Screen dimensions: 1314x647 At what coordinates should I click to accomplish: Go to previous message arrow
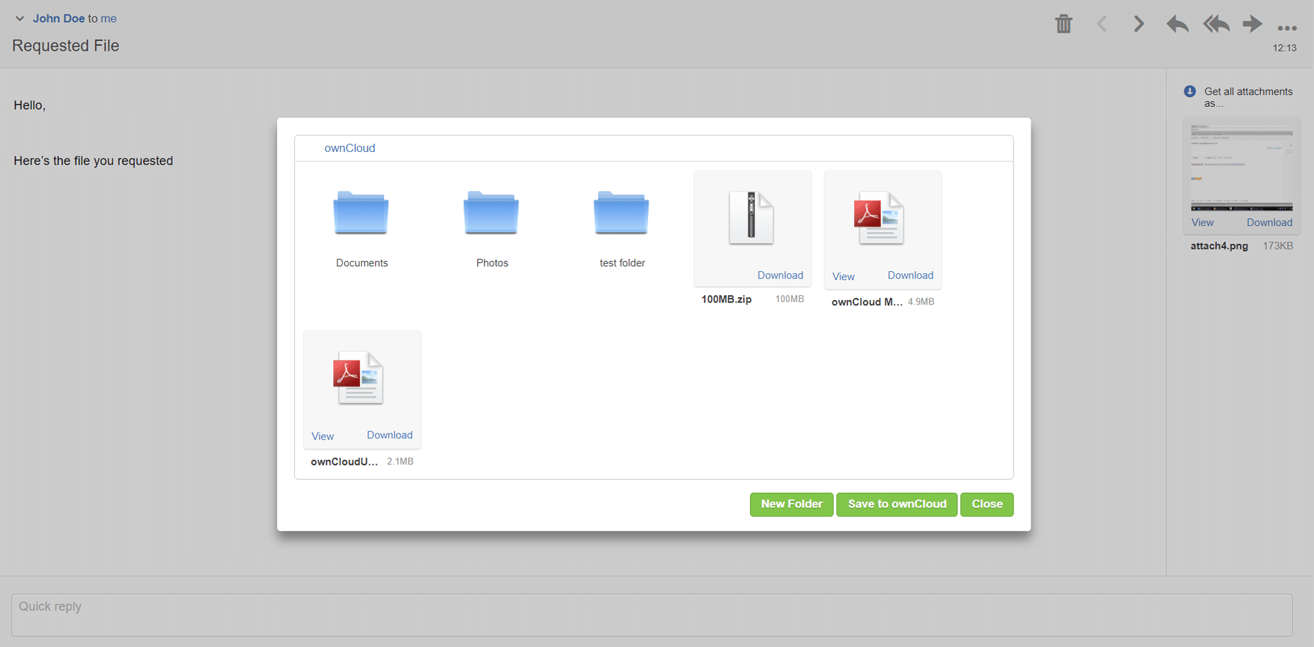pyautogui.click(x=1102, y=24)
